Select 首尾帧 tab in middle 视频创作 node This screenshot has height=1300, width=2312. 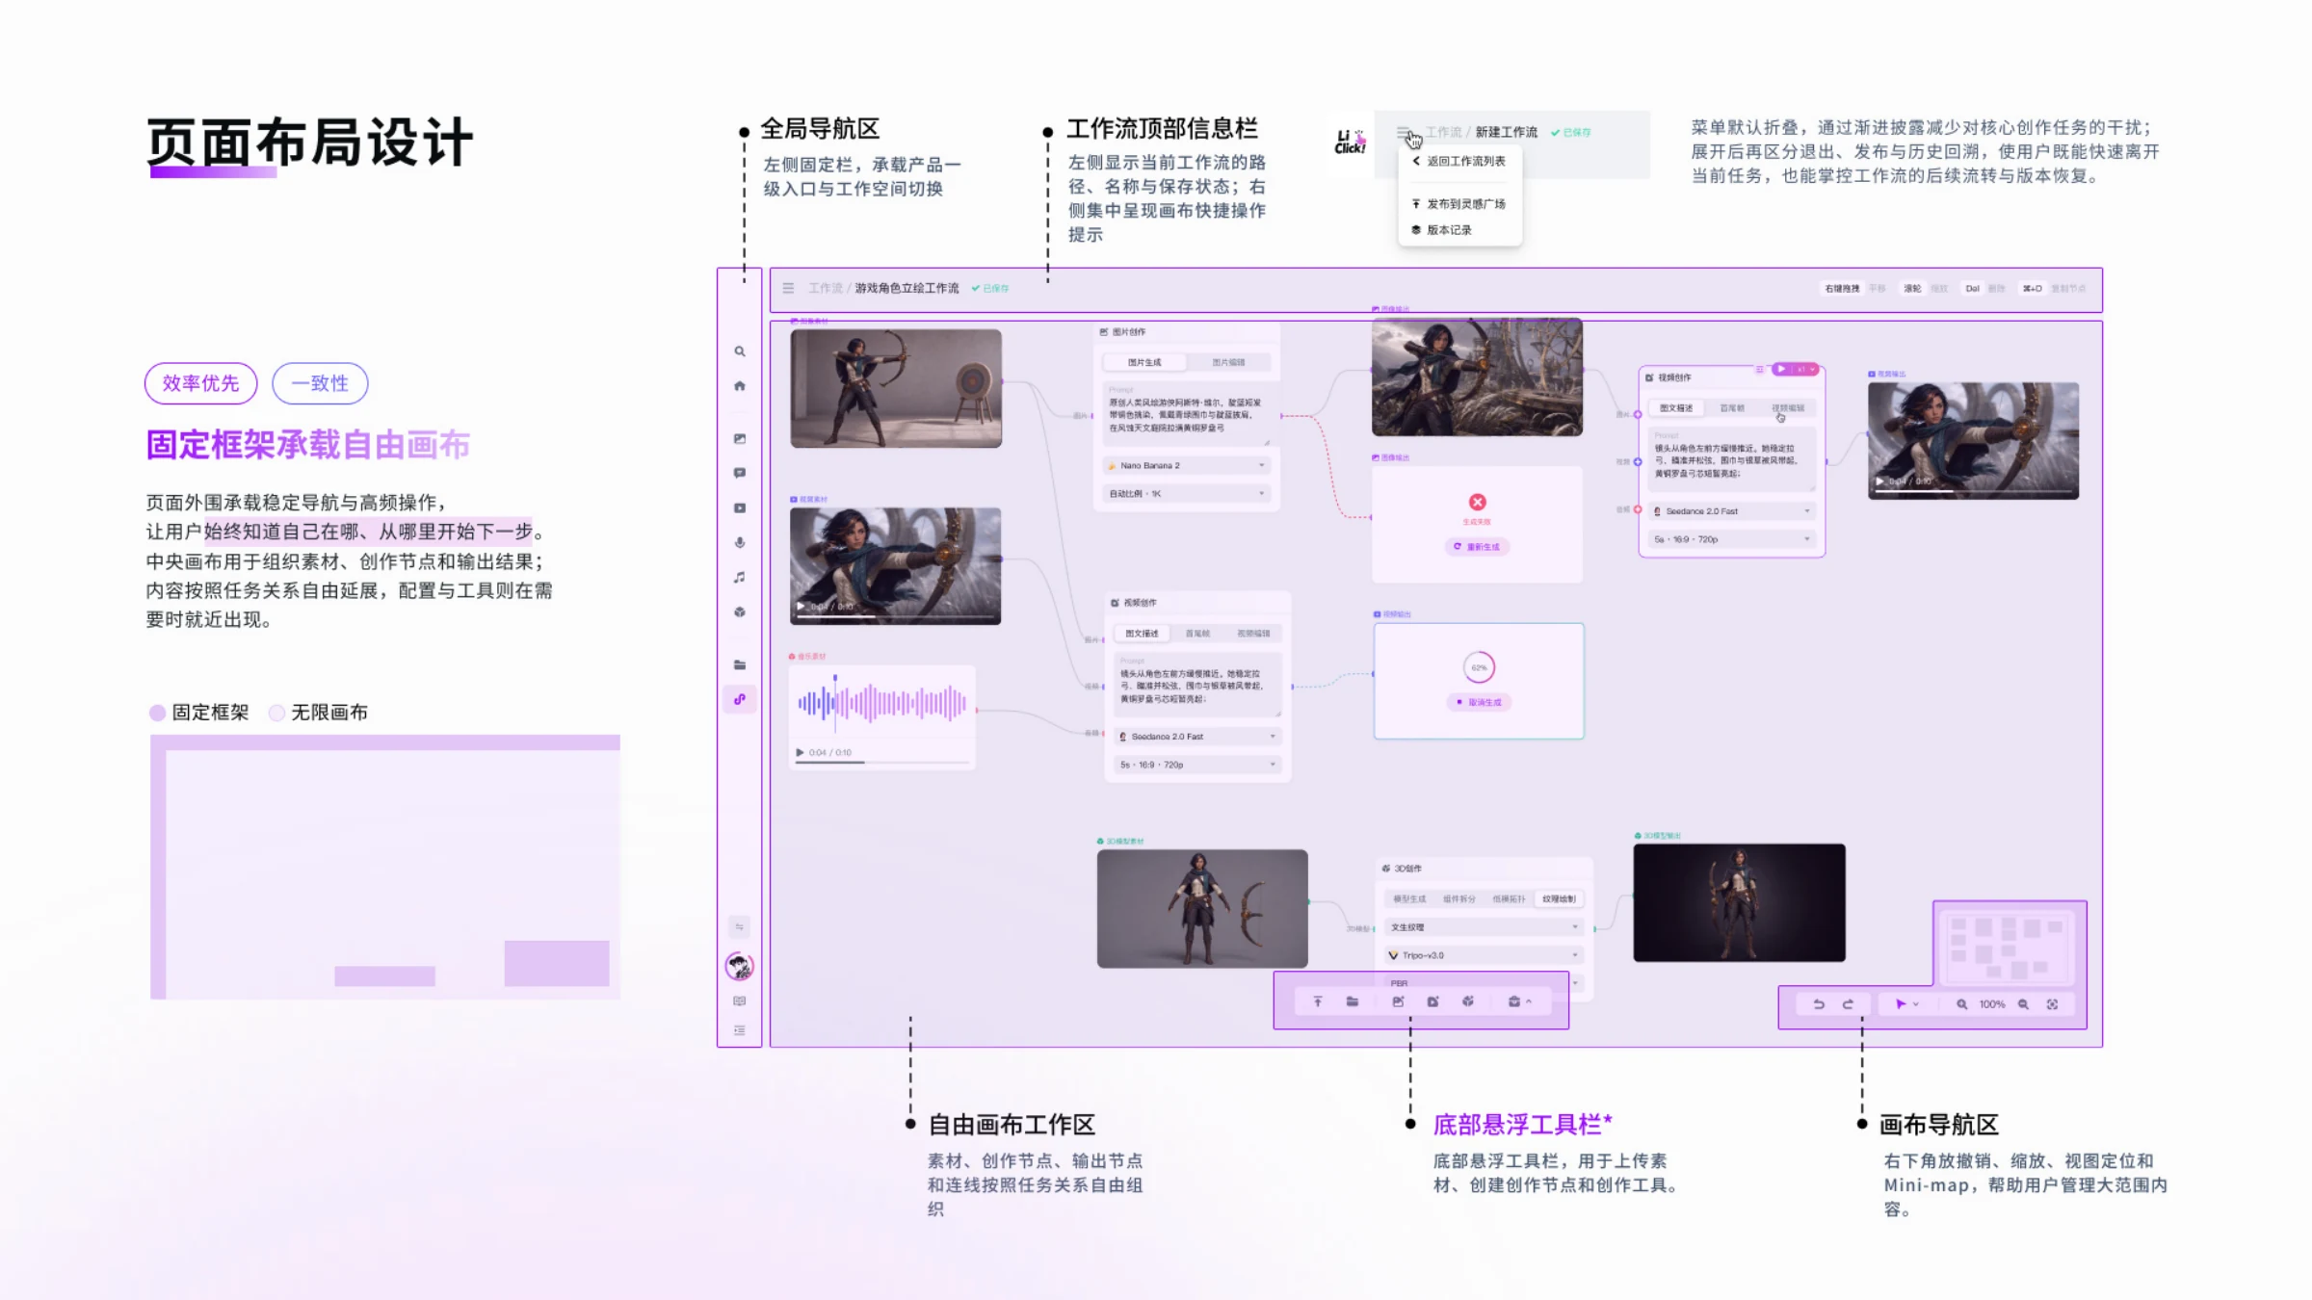click(x=1197, y=634)
